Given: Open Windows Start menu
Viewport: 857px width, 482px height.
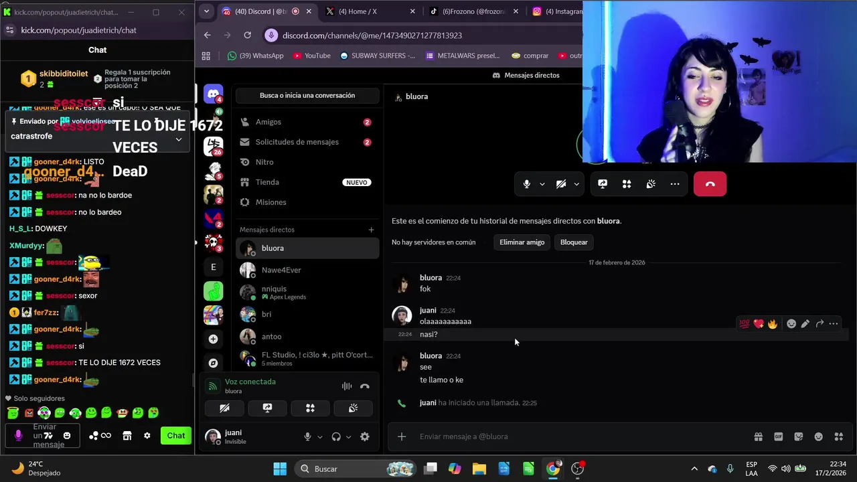Looking at the screenshot, I should point(280,469).
